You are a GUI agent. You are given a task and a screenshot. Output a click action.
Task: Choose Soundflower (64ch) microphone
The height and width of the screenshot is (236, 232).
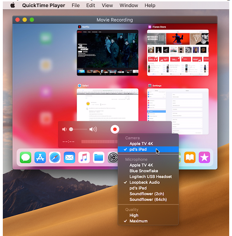point(148,199)
